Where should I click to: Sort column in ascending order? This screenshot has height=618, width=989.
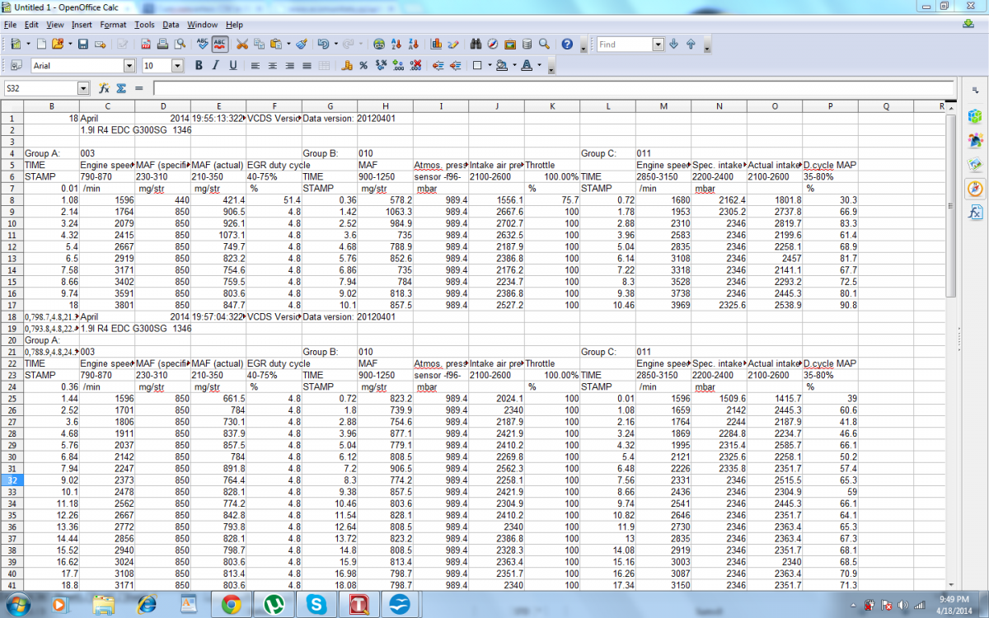[396, 44]
